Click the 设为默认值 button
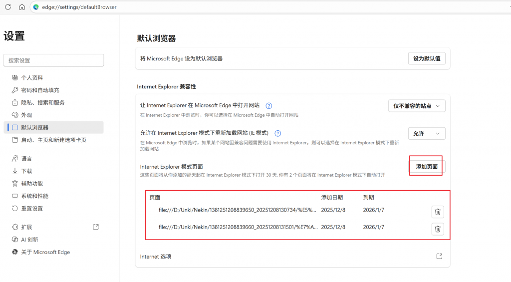Image resolution: width=511 pixels, height=282 pixels. coord(427,58)
